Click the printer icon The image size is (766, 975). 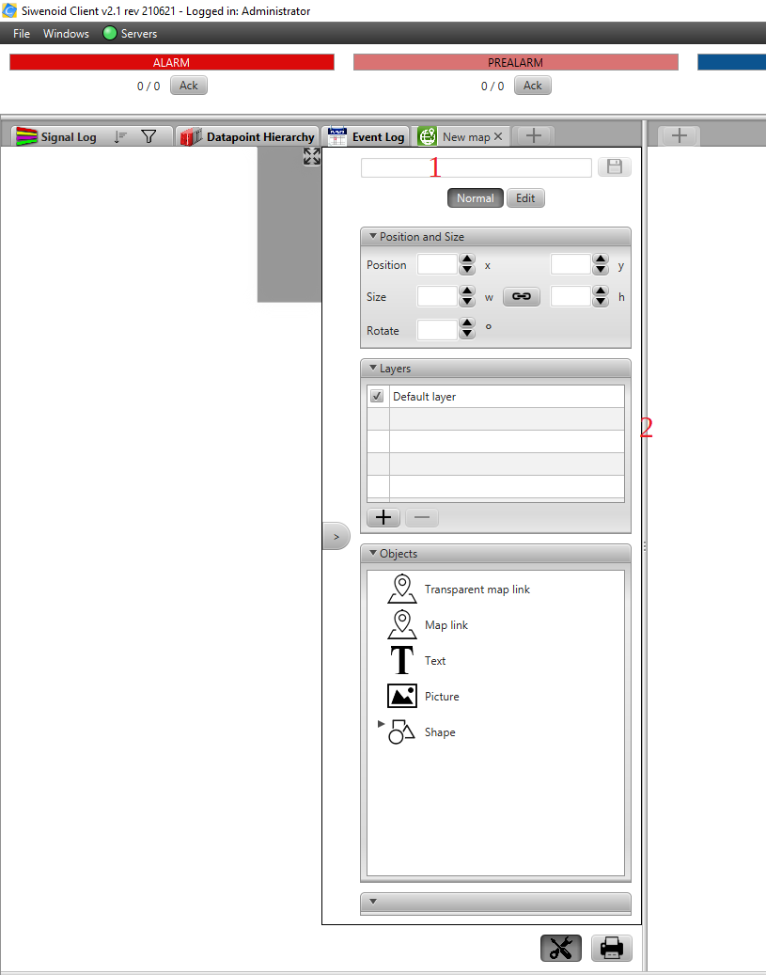coord(611,949)
